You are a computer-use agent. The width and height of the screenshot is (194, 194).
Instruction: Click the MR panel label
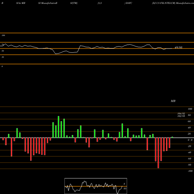[173, 101]
